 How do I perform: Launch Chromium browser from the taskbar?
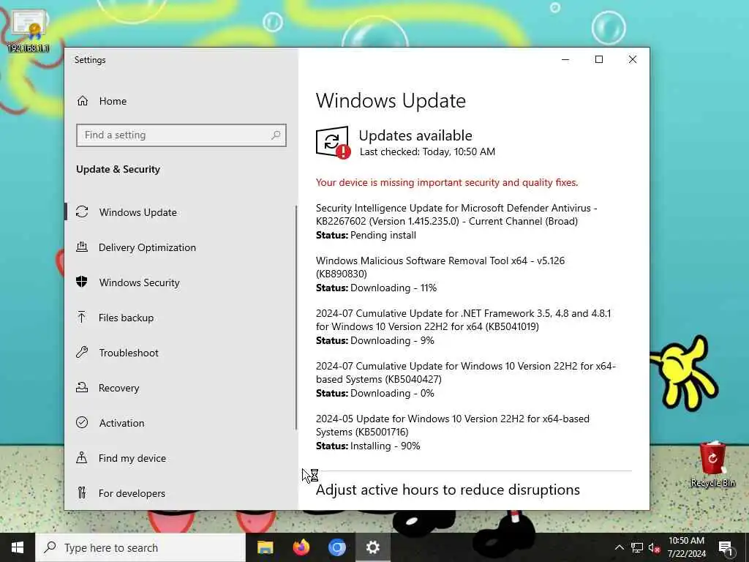pyautogui.click(x=336, y=547)
